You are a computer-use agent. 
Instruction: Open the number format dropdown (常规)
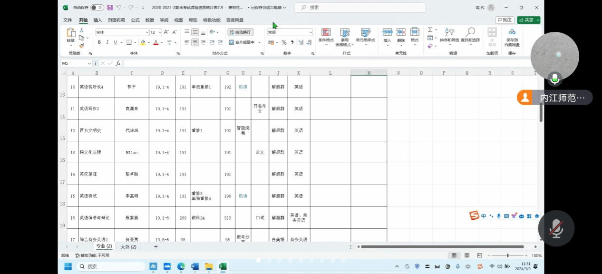(311, 32)
